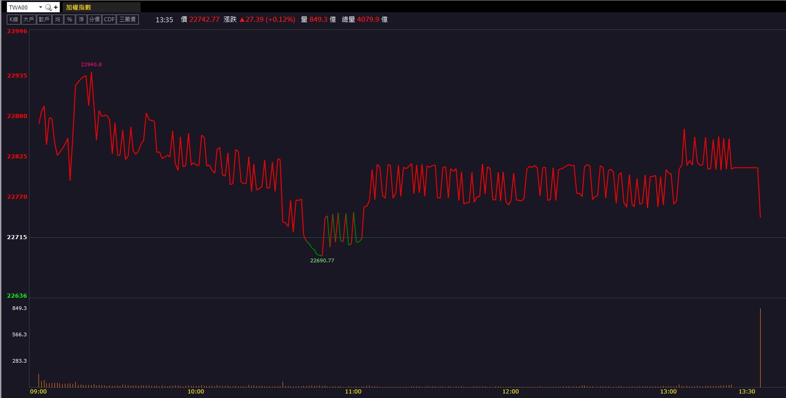Click the change value ▲27.39 (+0.12%)
This screenshot has width=786, height=398.
267,20
